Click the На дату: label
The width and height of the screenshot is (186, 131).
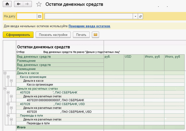(10, 16)
